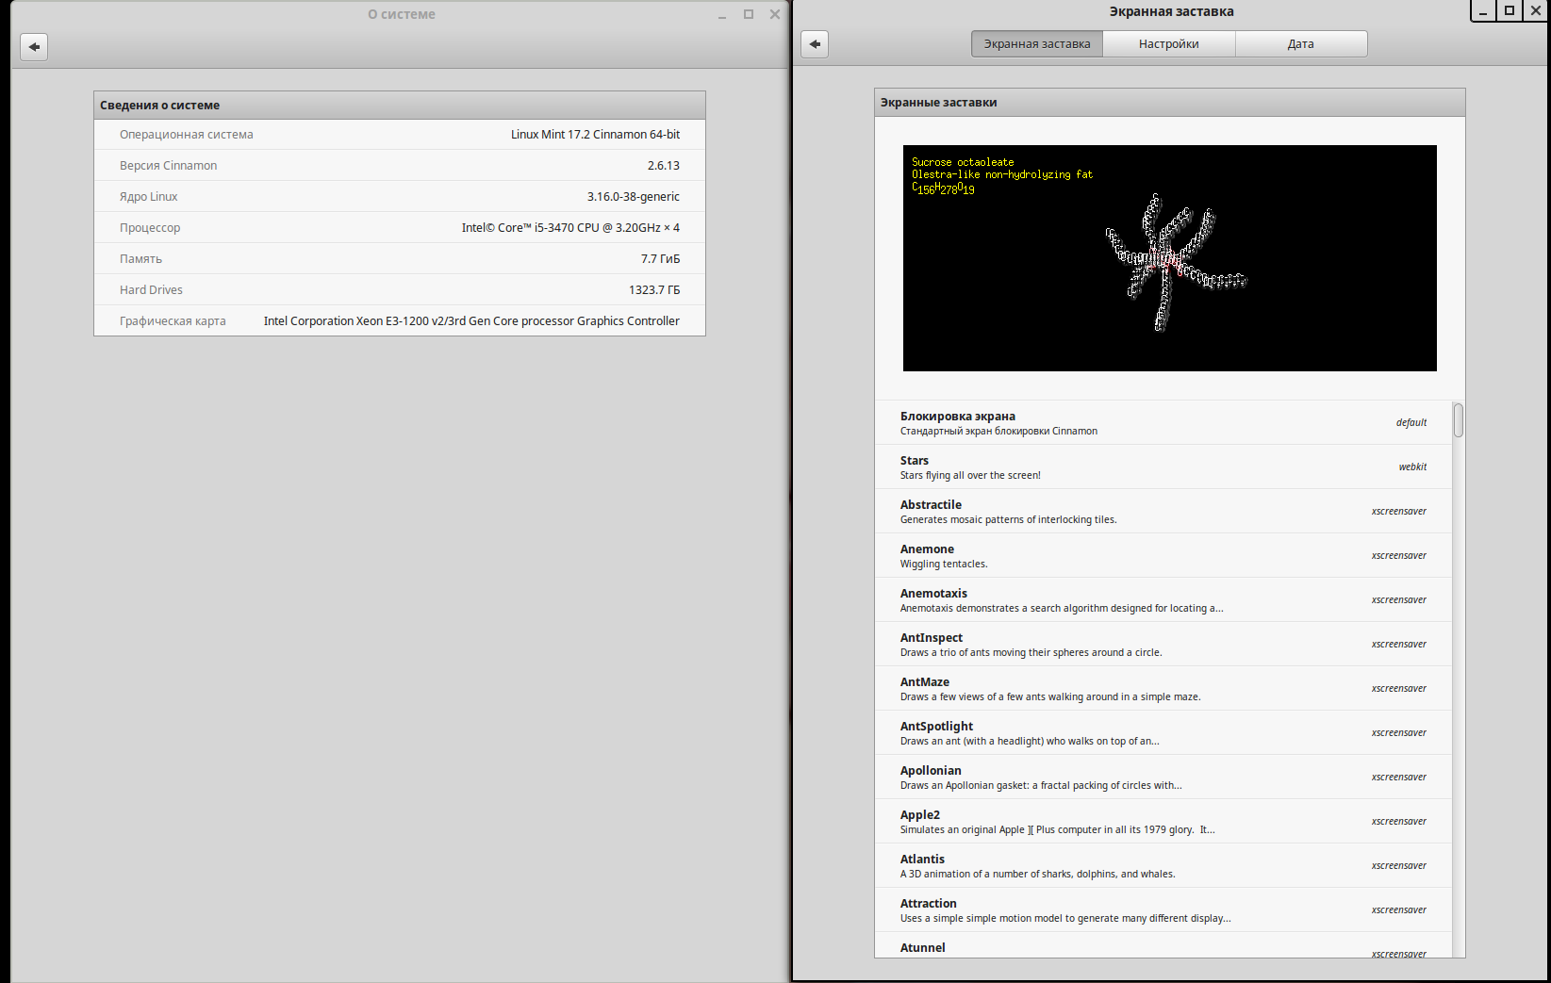Click back arrow in About system window
Screen dimensions: 1551x983
(34, 47)
